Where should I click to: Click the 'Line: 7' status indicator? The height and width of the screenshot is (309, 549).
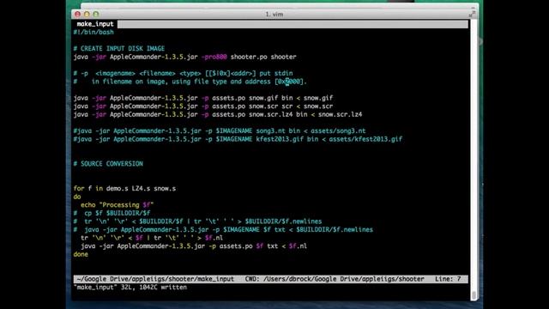click(448, 279)
